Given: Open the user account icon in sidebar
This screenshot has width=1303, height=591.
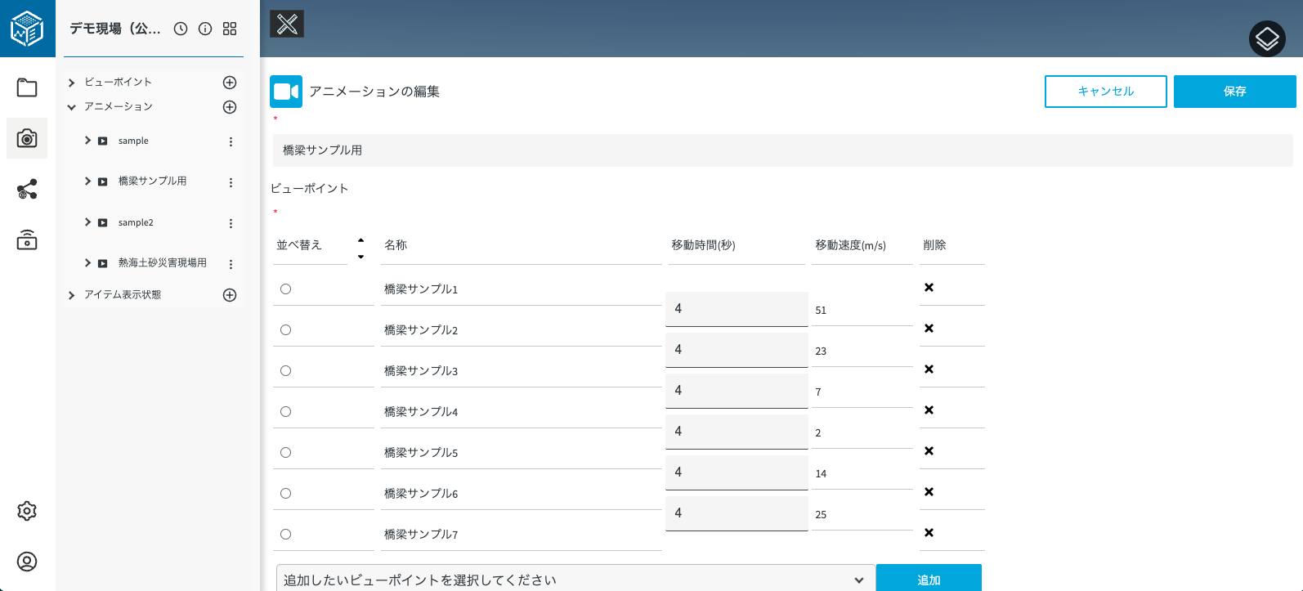Looking at the screenshot, I should click(x=27, y=562).
